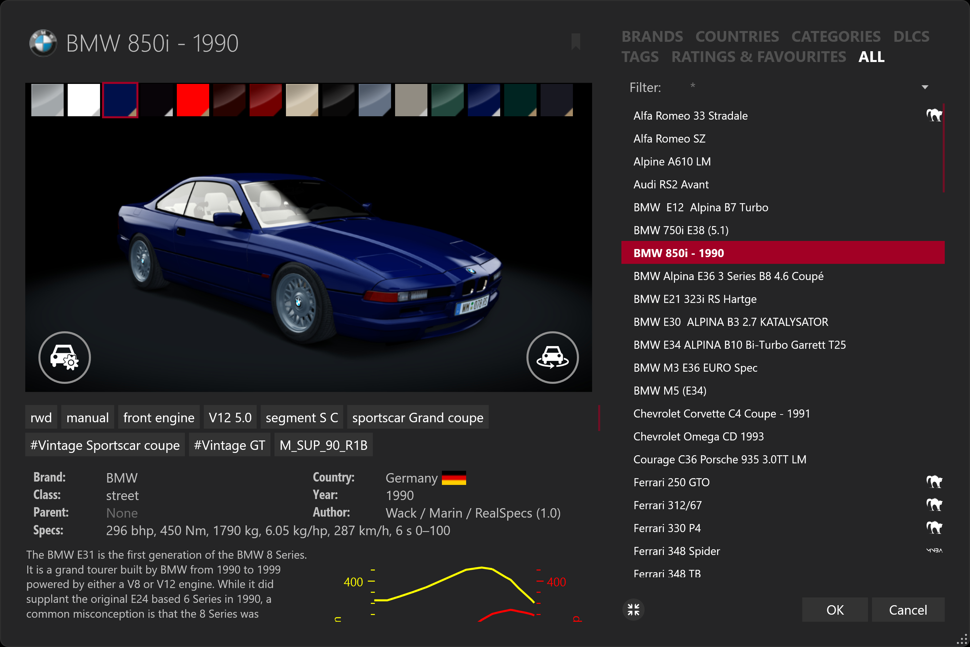Viewport: 970px width, 647px height.
Task: Click the BMW logo icon in the header
Action: [43, 43]
